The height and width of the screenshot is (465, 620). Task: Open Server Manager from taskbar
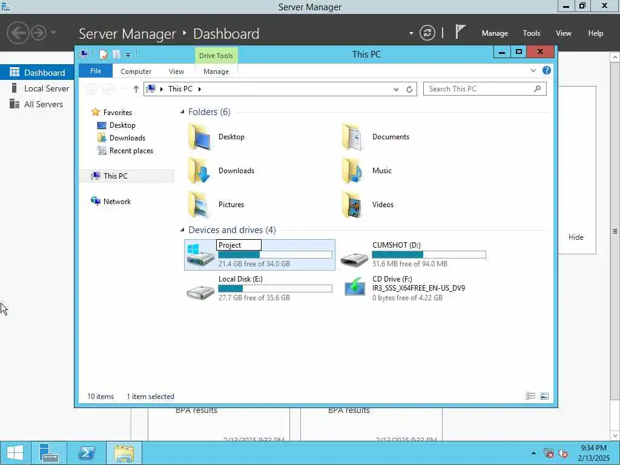(49, 453)
